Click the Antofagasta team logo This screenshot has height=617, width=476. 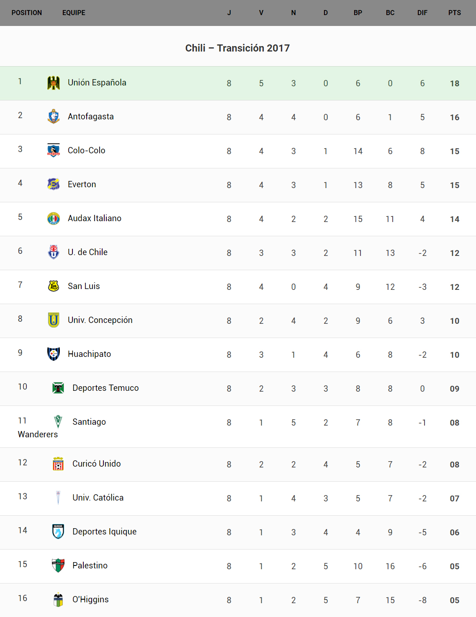click(x=54, y=116)
